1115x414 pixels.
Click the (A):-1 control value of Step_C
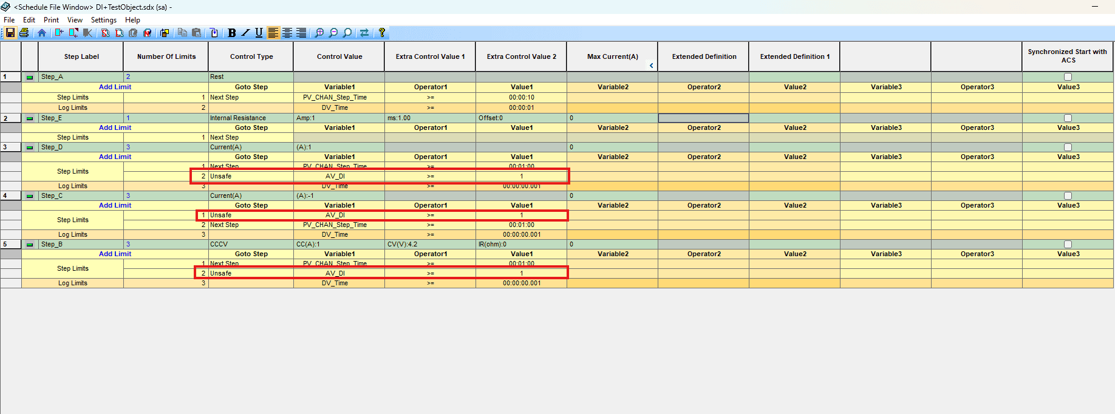[x=339, y=196]
